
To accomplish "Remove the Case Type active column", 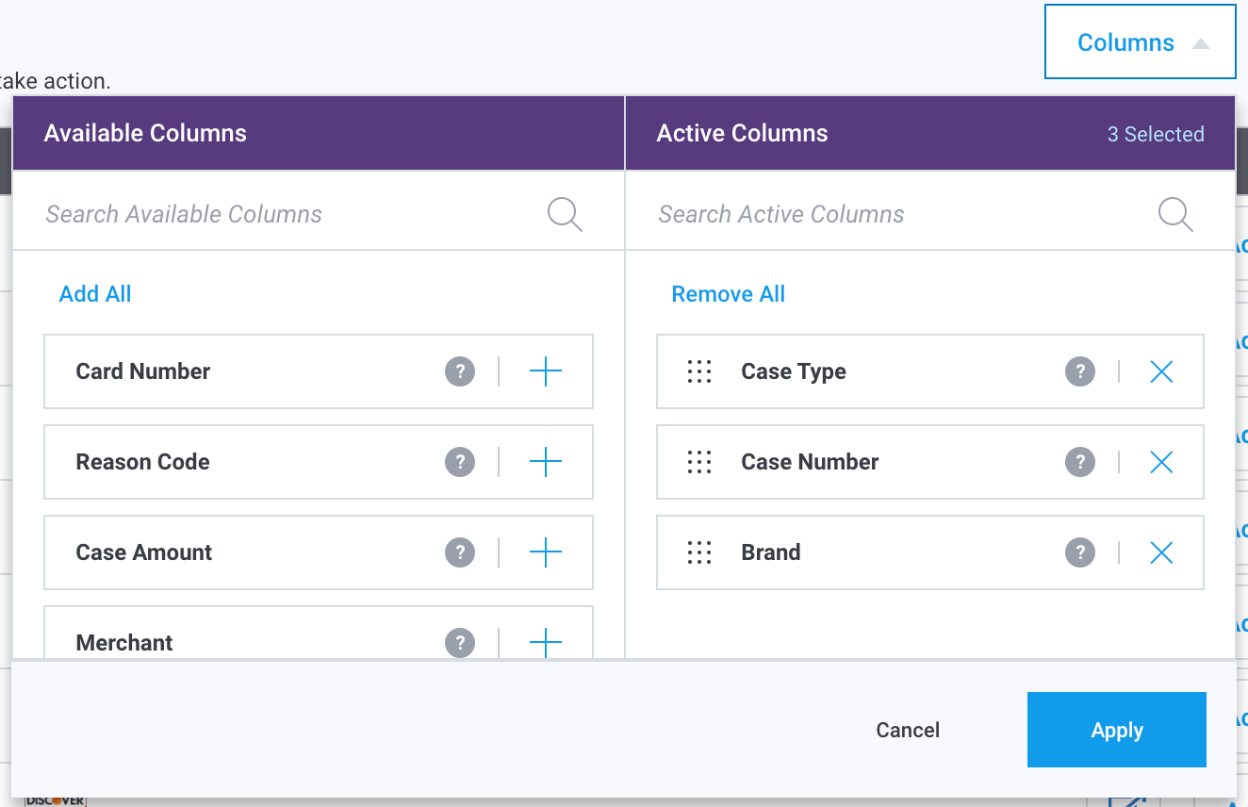I will [1161, 371].
